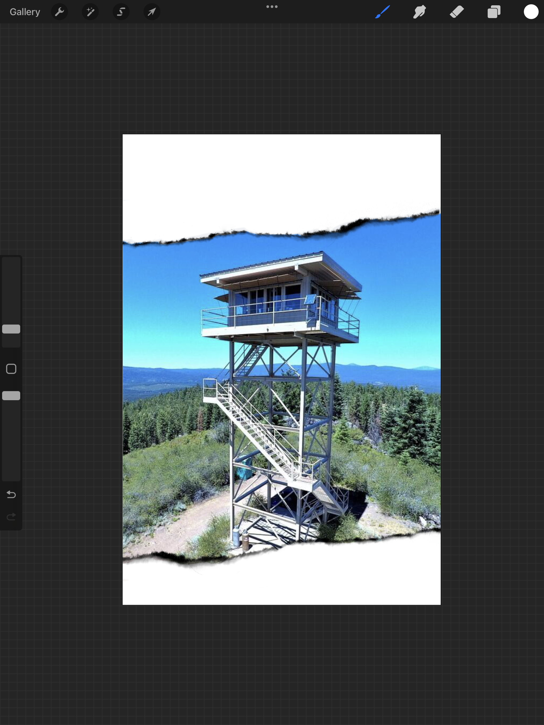Select the Smudge tool
This screenshot has height=725, width=544.
(x=420, y=12)
